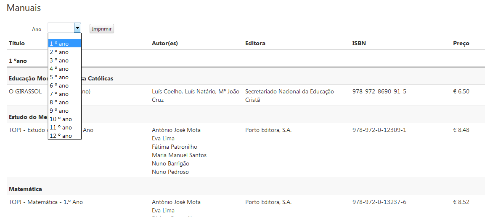Viewport: 485px width, 217px height.
Task: Select the 6 º ano option
Action: click(x=64, y=85)
